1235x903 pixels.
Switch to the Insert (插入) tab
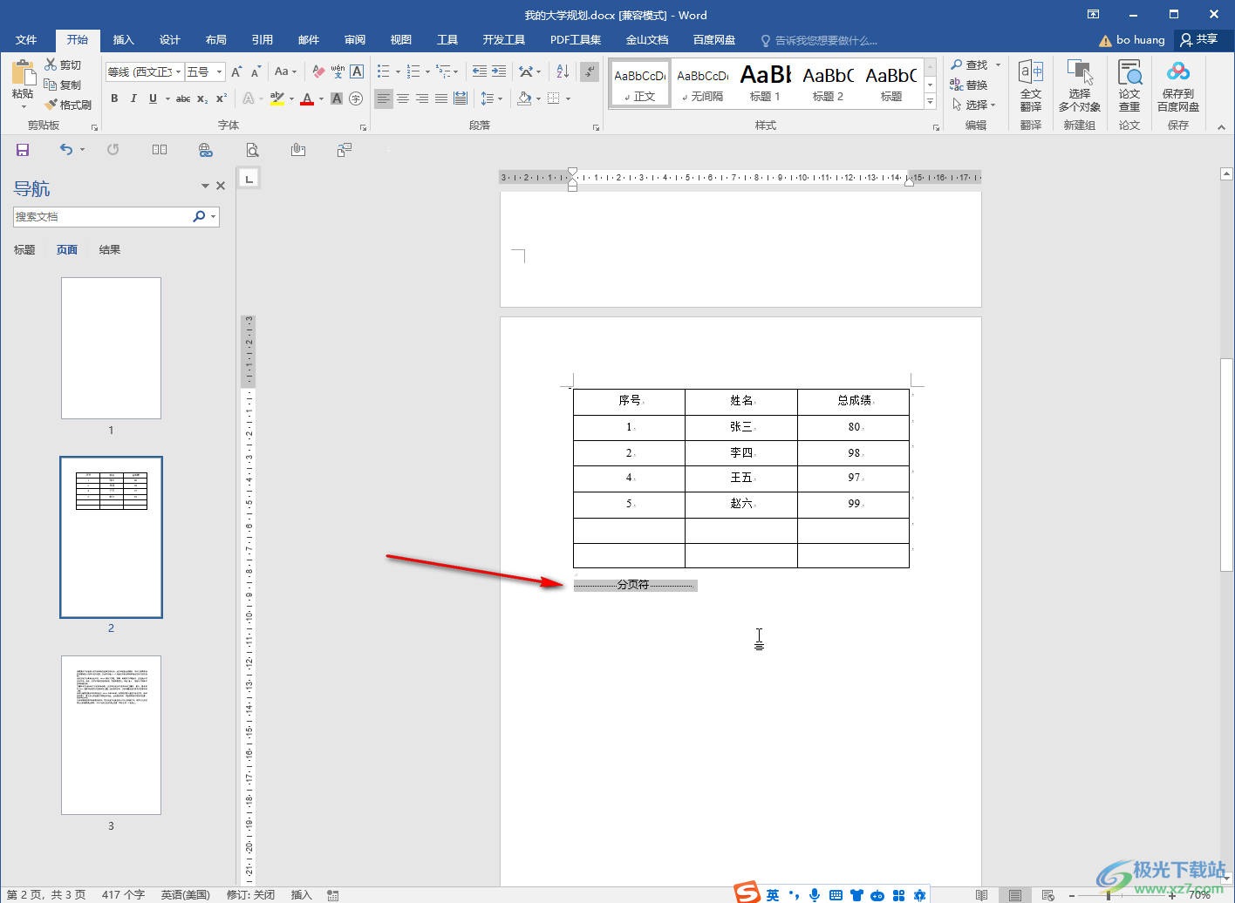click(124, 40)
